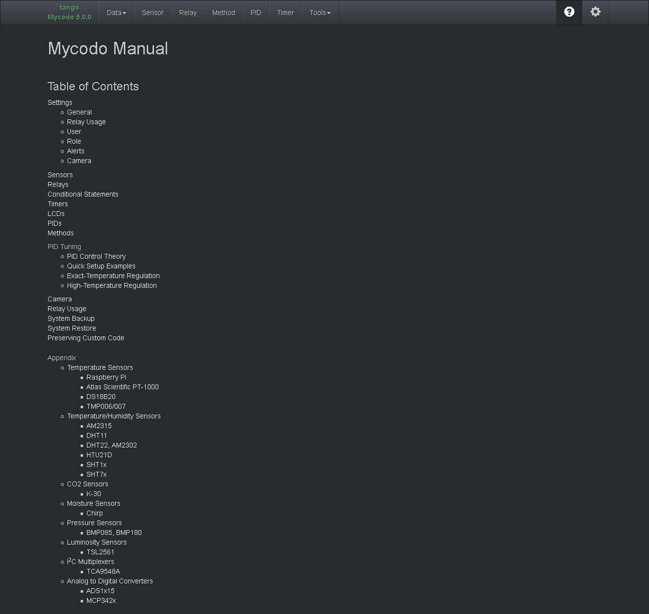Open the Timer page
Viewport: 649px width, 614px height.
[285, 13]
